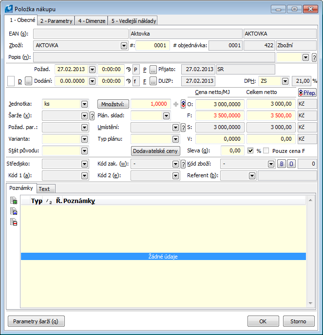Open the Dodání date picker dropdown
The width and height of the screenshot is (323, 335).
coord(92,81)
